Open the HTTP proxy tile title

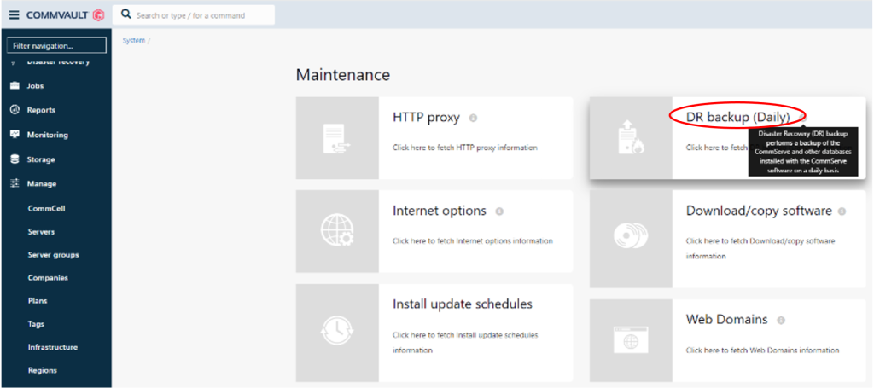coord(427,118)
